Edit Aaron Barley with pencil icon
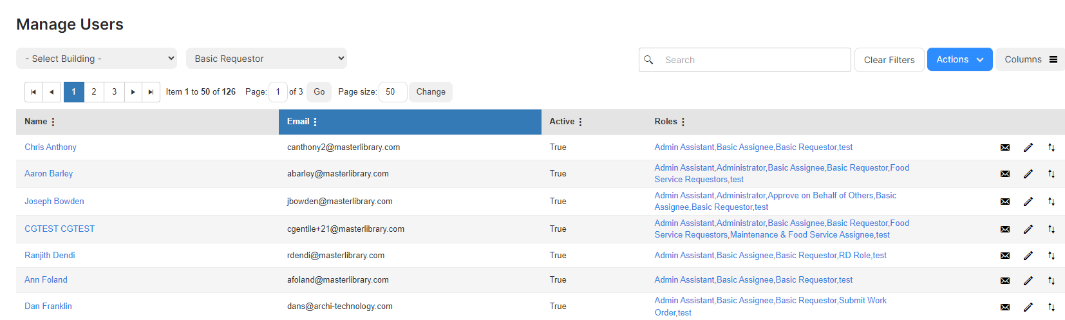 pos(1028,174)
